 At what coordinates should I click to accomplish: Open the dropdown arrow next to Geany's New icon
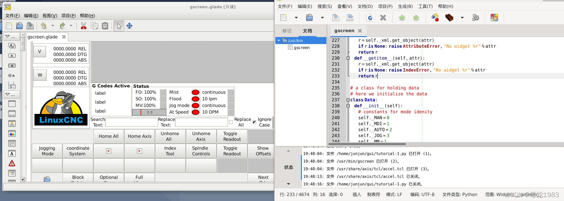296,18
